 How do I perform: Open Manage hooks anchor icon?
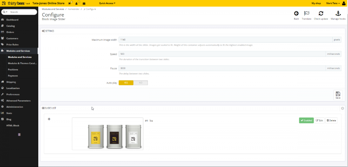click(338, 14)
